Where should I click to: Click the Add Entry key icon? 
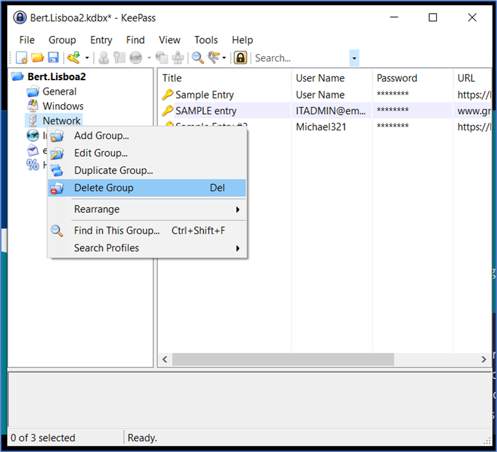pyautogui.click(x=74, y=58)
